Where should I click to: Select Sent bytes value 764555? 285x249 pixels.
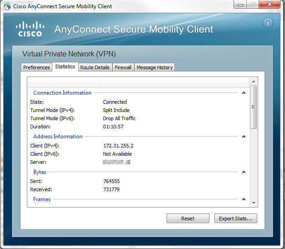coord(112,181)
